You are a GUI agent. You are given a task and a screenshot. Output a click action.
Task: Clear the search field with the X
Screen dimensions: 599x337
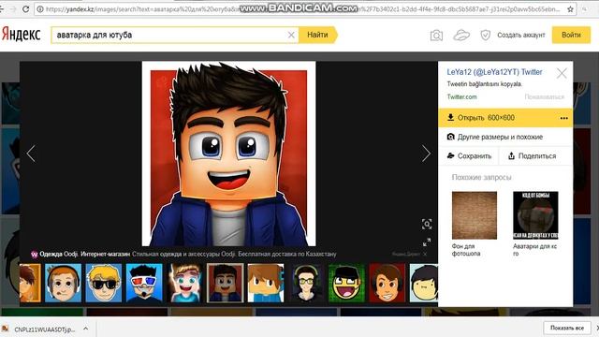[x=291, y=35]
